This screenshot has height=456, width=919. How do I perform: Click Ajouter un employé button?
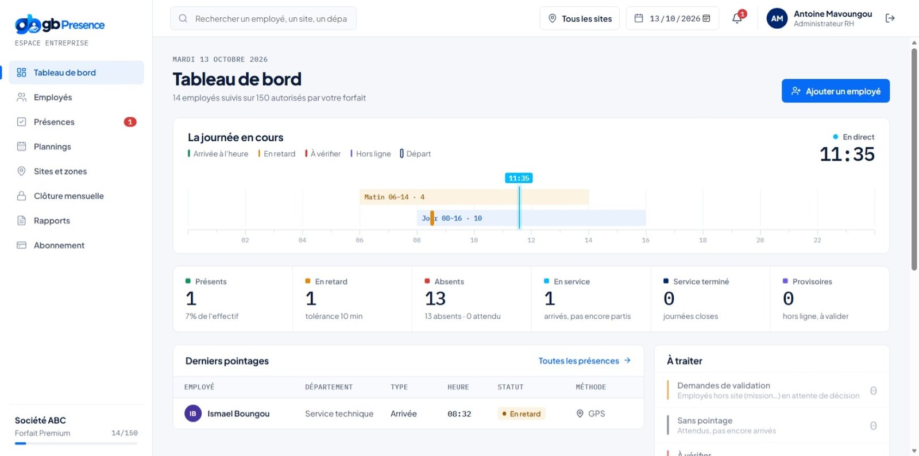(835, 91)
